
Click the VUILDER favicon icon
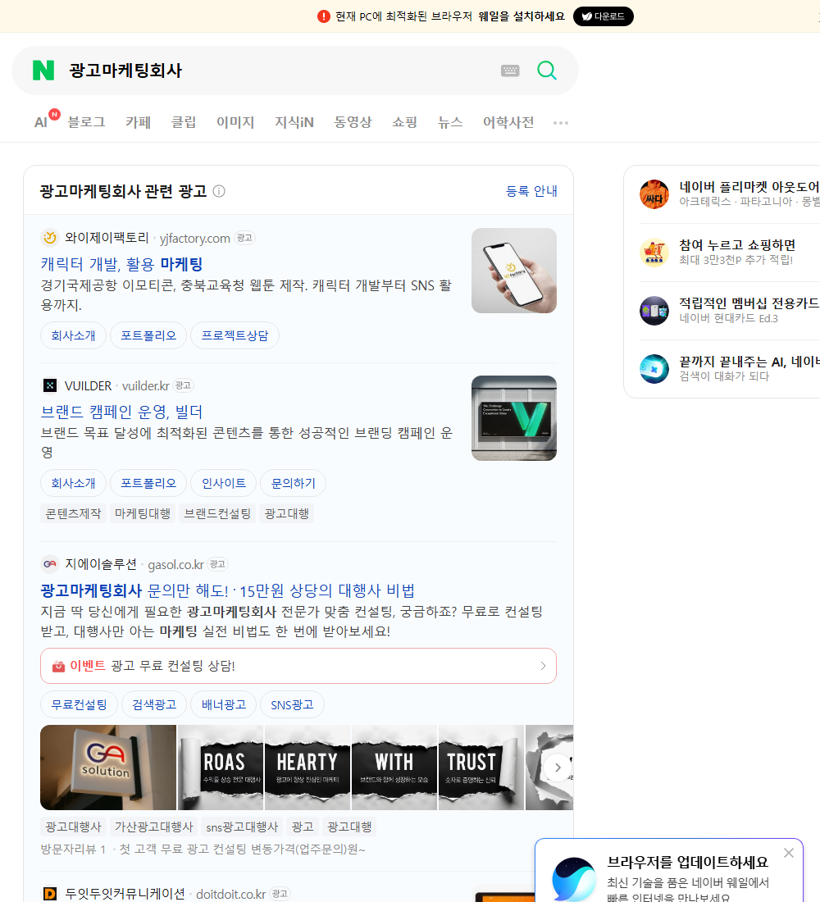[50, 385]
